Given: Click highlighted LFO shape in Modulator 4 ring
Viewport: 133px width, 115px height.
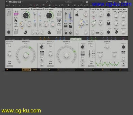Looking at the screenshot, I should (30, 48).
